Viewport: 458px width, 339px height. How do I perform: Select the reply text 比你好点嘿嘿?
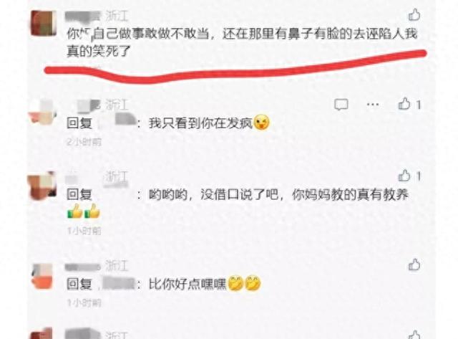tap(187, 284)
